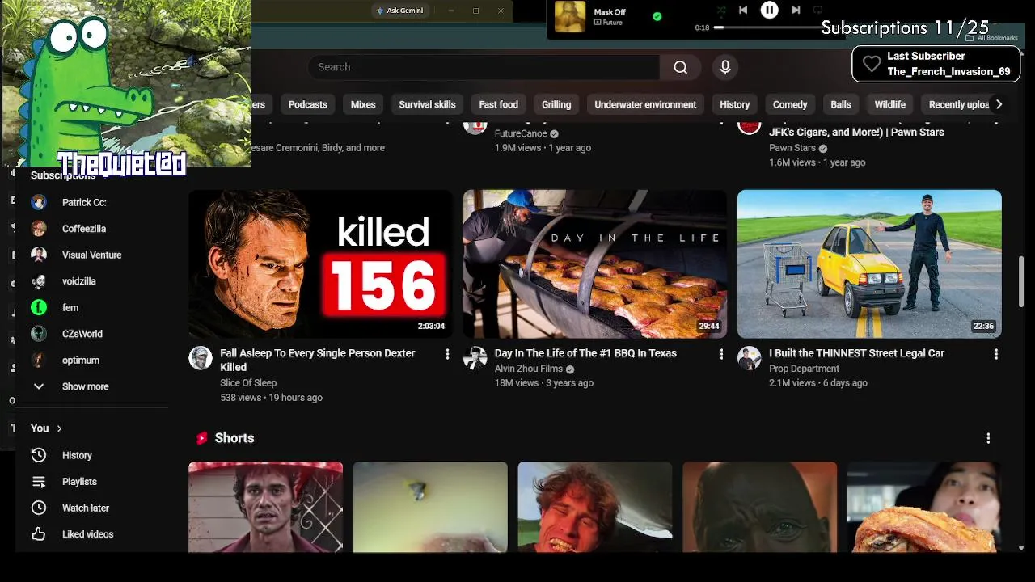
Task: Select the Survival skills filter chip
Action: pos(427,104)
